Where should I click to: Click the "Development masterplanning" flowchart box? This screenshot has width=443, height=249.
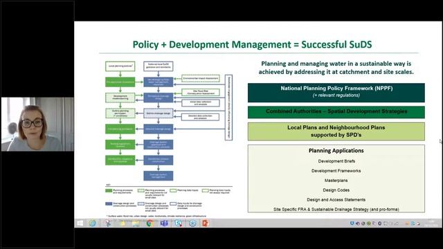120,98
